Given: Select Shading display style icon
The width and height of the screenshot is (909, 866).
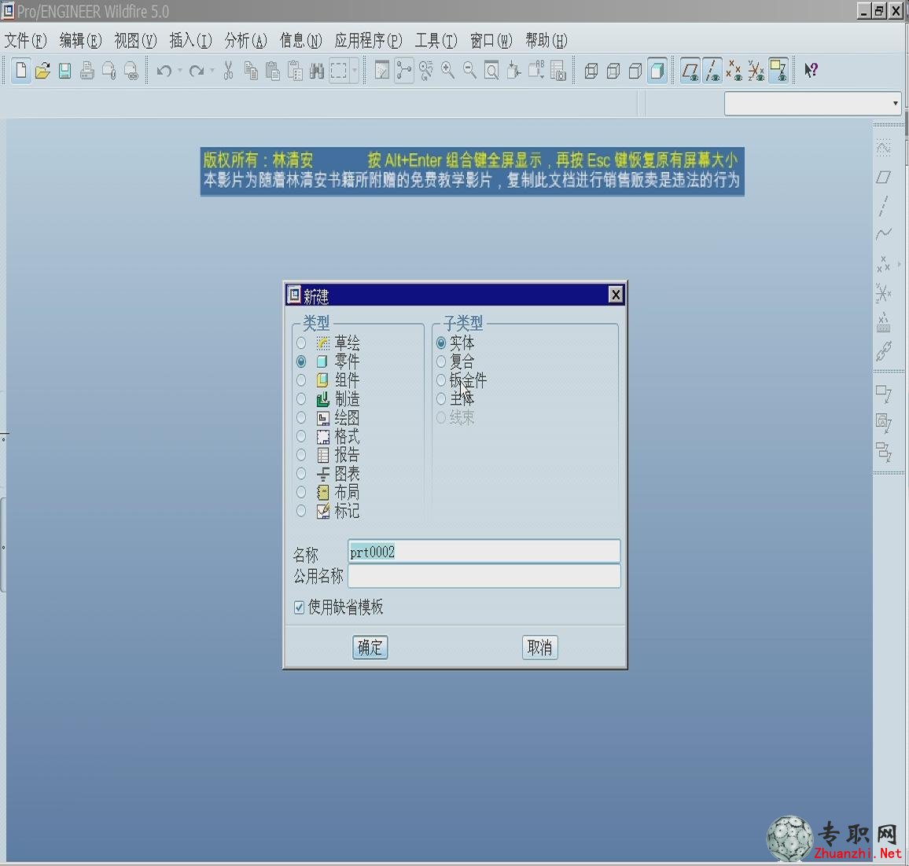Looking at the screenshot, I should coord(657,71).
